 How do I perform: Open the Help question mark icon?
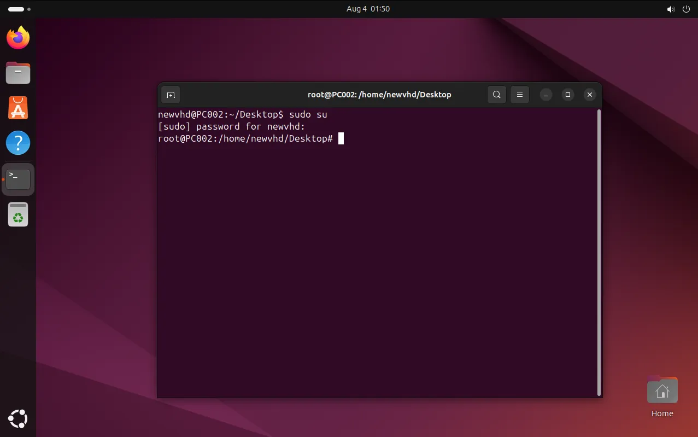click(x=18, y=143)
